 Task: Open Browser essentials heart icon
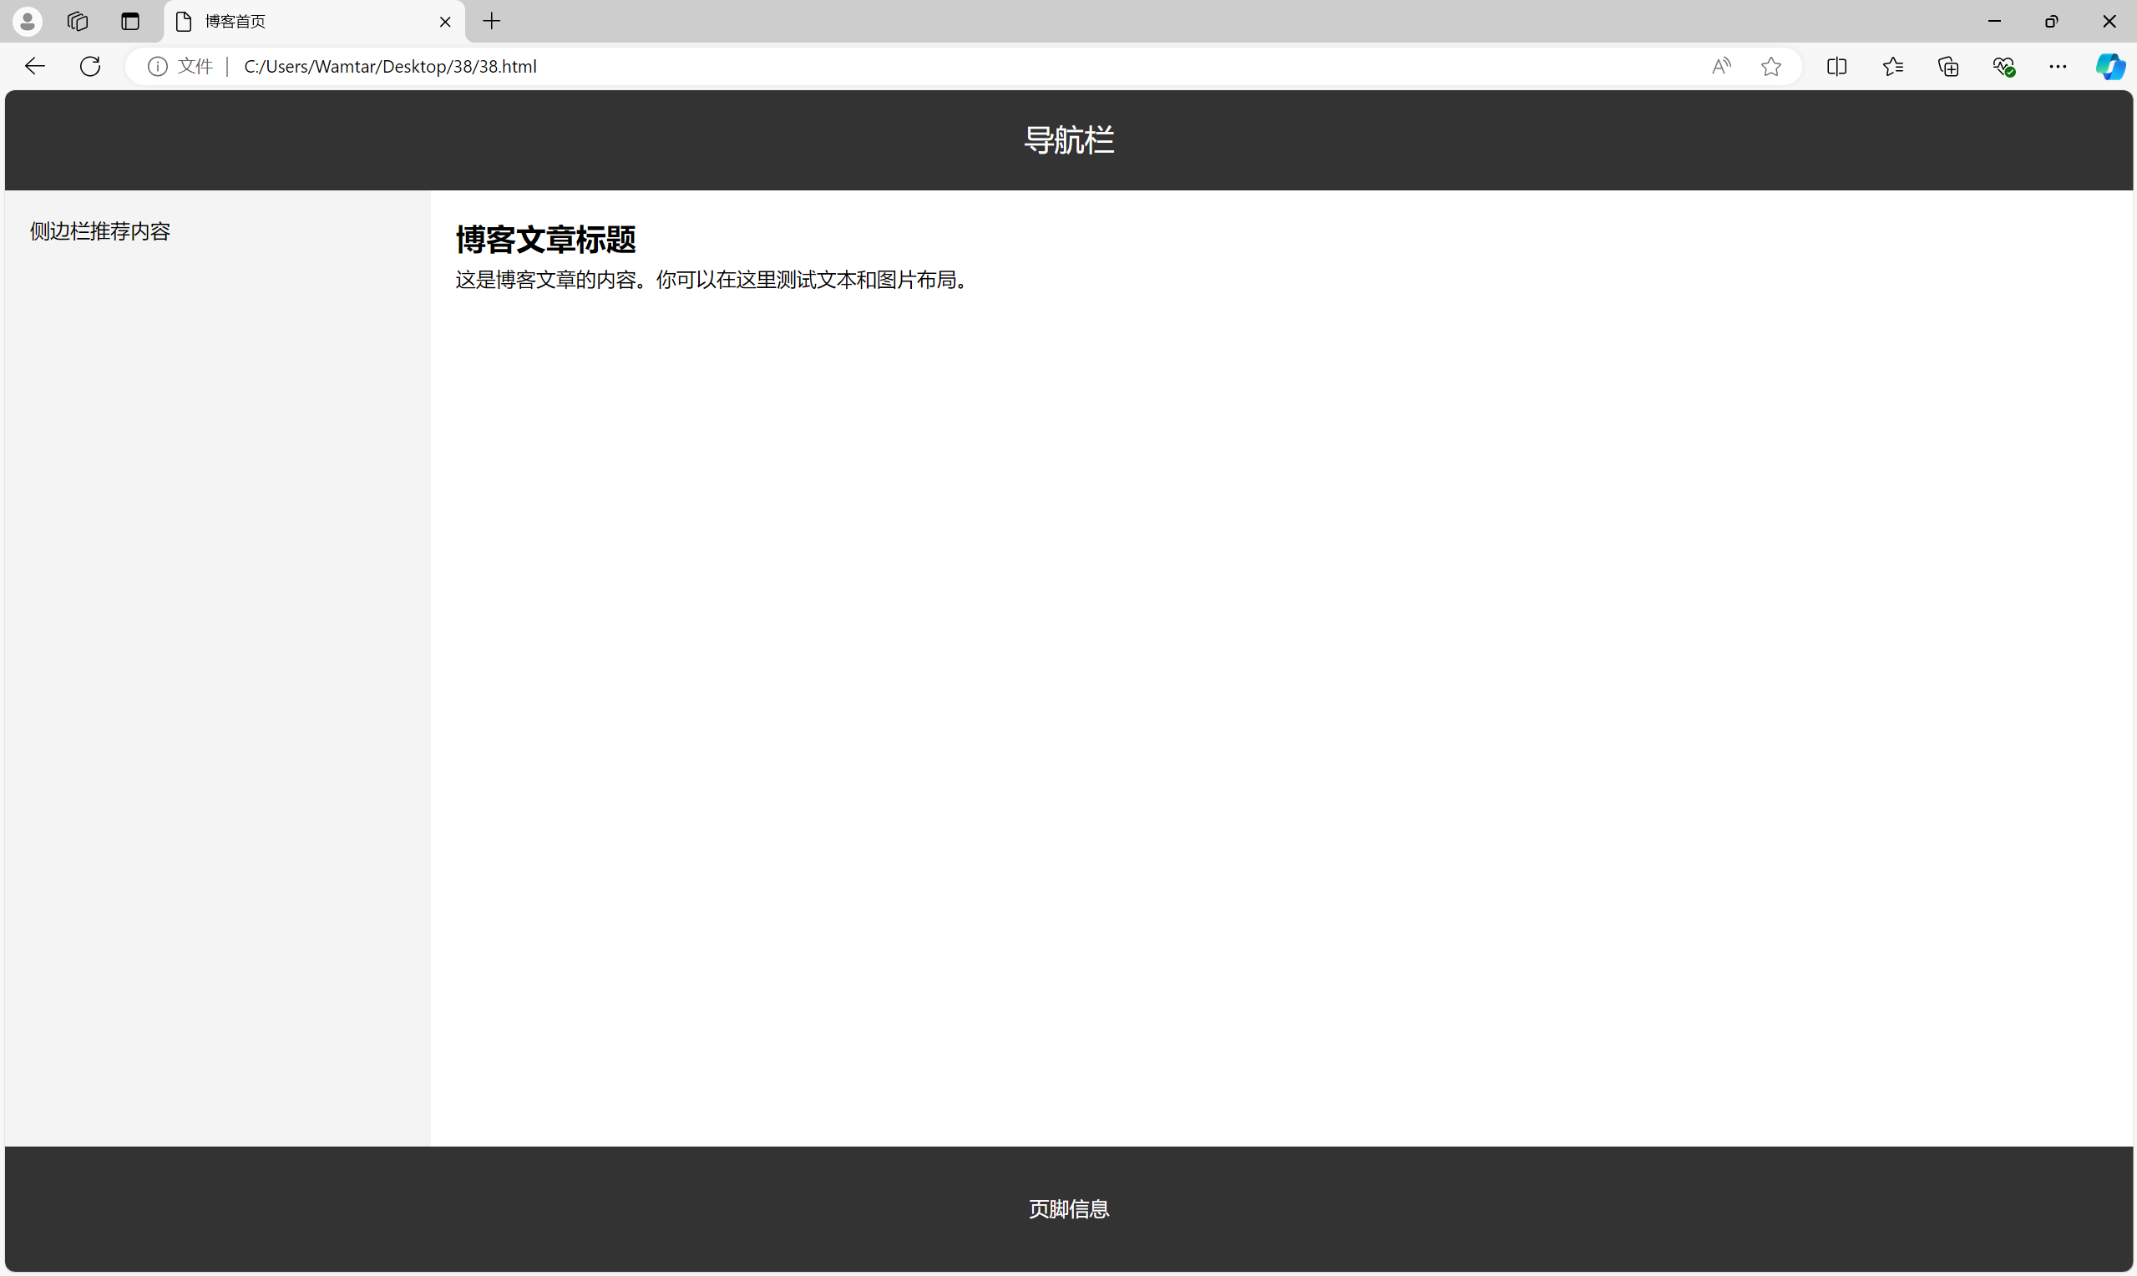pos(2003,66)
